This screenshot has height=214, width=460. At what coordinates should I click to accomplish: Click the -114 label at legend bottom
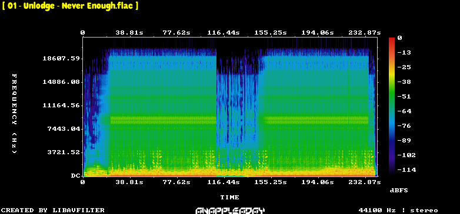tap(406, 169)
